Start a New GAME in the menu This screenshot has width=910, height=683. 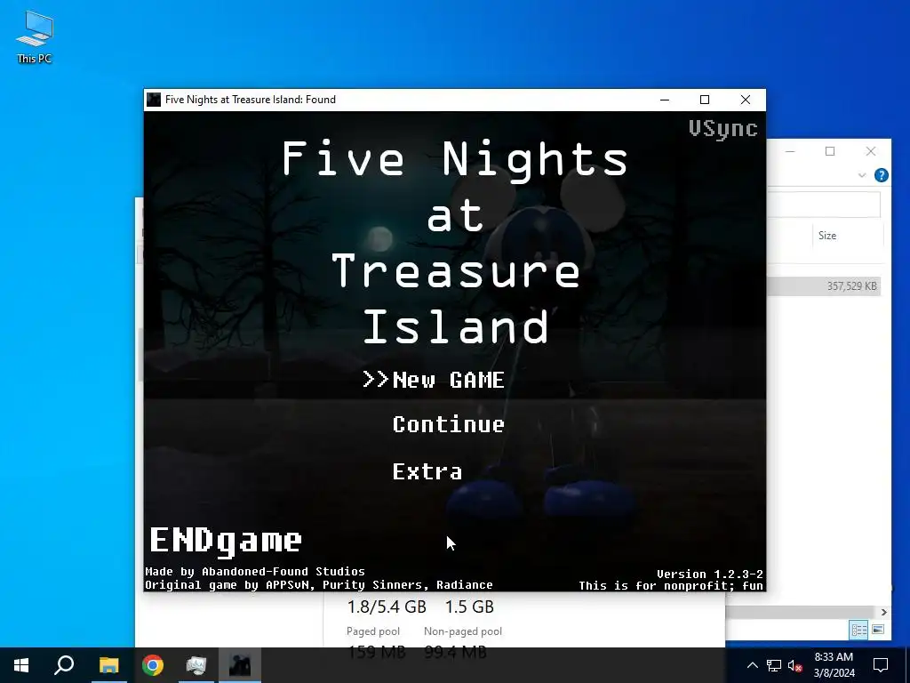tap(448, 380)
